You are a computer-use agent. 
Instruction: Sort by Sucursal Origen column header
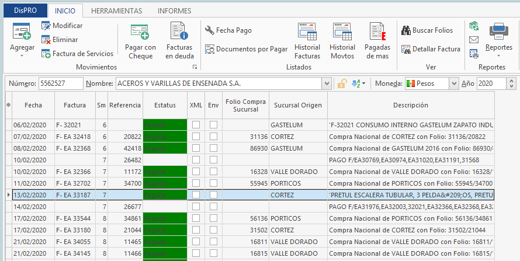298,105
